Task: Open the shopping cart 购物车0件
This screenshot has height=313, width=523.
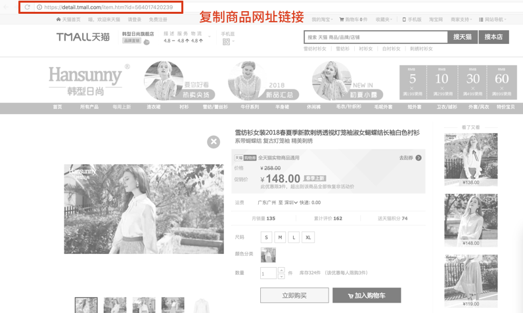Action: point(353,19)
